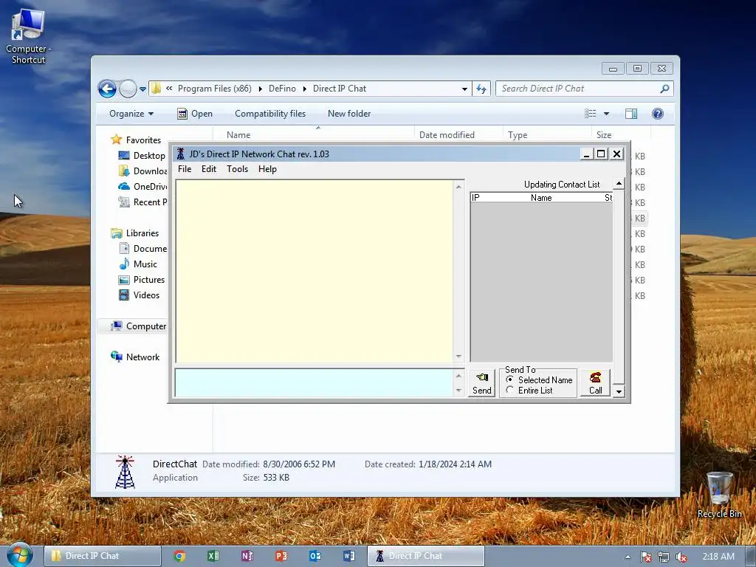
Task: Select Computer in navigation pane
Action: [x=146, y=326]
